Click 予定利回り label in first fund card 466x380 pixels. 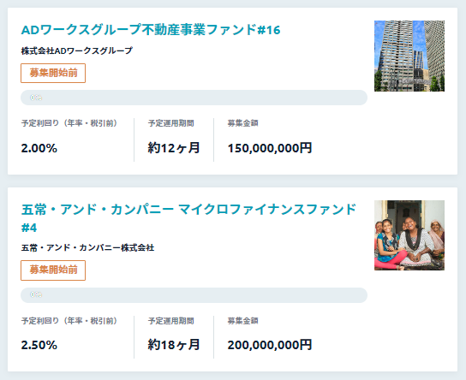[x=69, y=123]
